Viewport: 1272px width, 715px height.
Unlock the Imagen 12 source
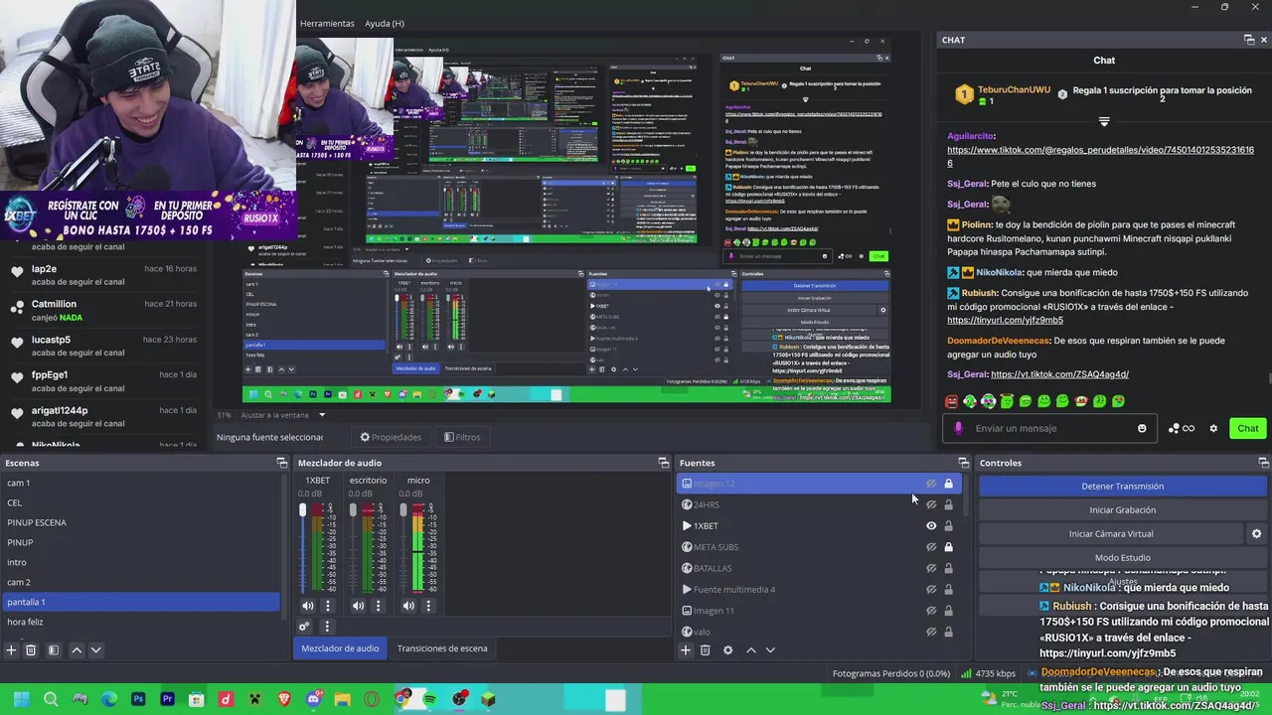(948, 484)
